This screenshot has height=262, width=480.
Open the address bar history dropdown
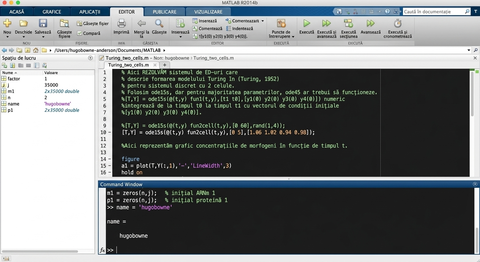(x=469, y=50)
